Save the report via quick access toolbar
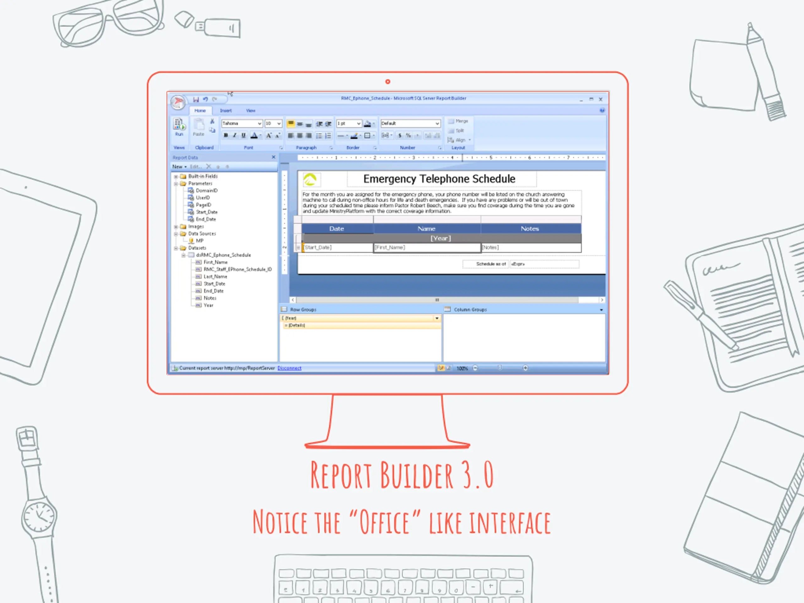 (196, 99)
